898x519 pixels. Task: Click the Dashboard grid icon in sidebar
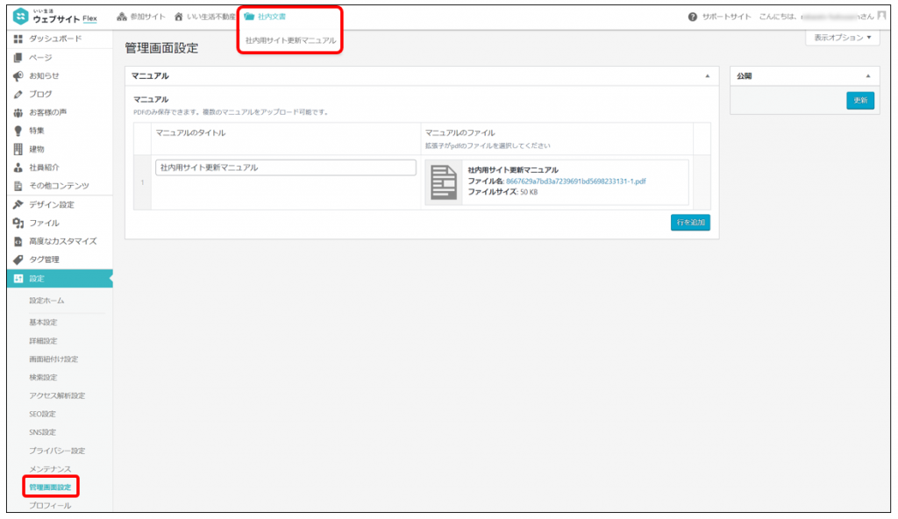(x=18, y=39)
